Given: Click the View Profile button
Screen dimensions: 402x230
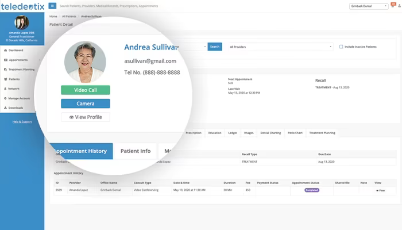Looking at the screenshot, I should click(x=86, y=117).
